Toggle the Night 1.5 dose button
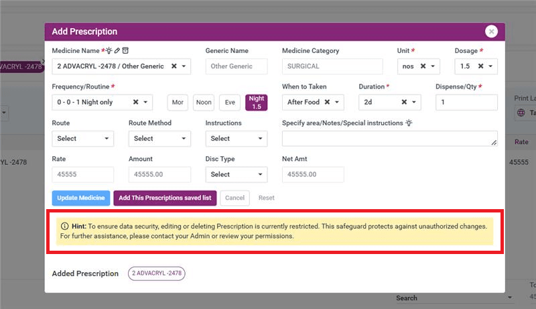 coord(256,102)
